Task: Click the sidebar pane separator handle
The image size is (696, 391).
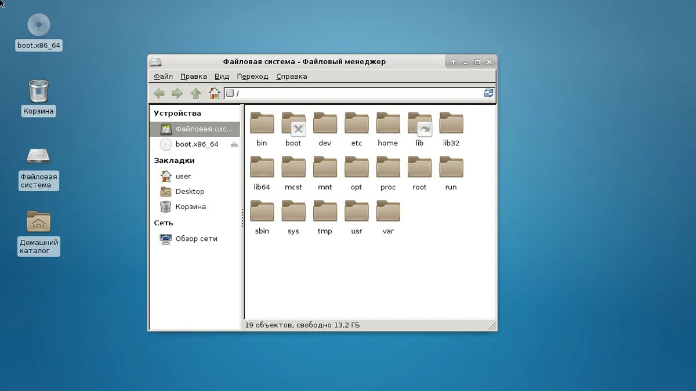Action: coord(242,218)
